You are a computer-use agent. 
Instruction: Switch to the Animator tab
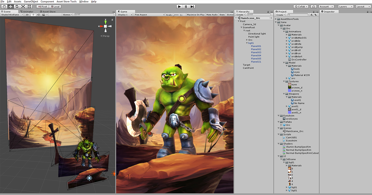pyautogui.click(x=26, y=12)
